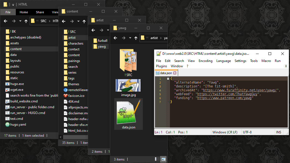Select favicon.ico in content window
Screen dimensions: 290x163
coord(76,96)
